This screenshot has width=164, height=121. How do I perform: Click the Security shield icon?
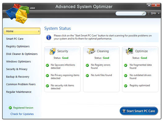(53, 51)
